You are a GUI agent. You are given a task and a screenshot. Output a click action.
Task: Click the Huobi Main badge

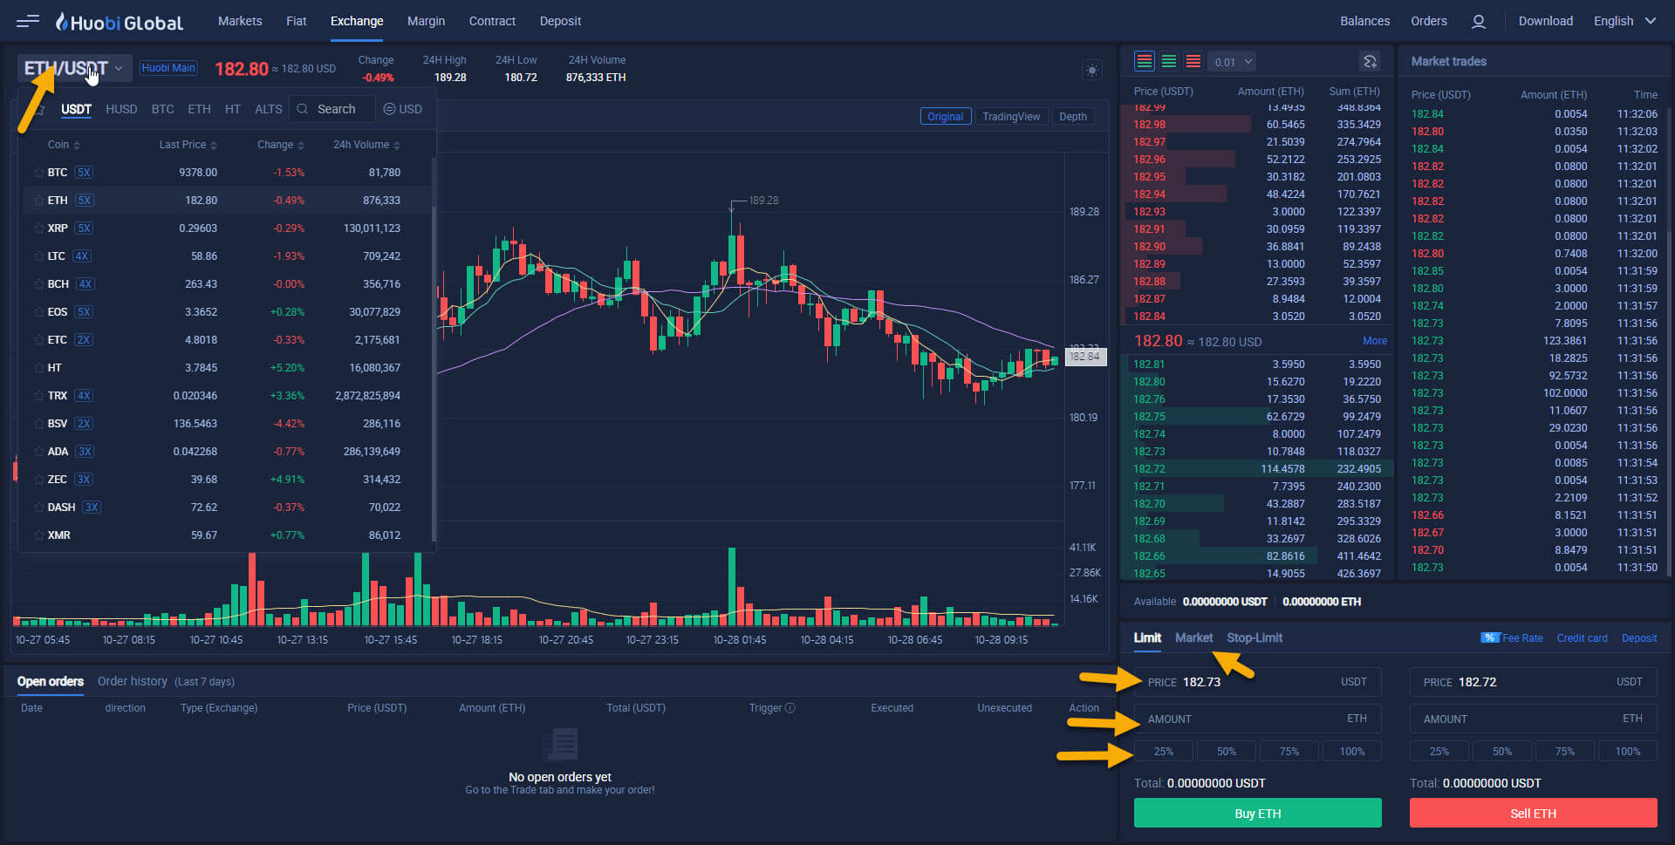coord(168,68)
